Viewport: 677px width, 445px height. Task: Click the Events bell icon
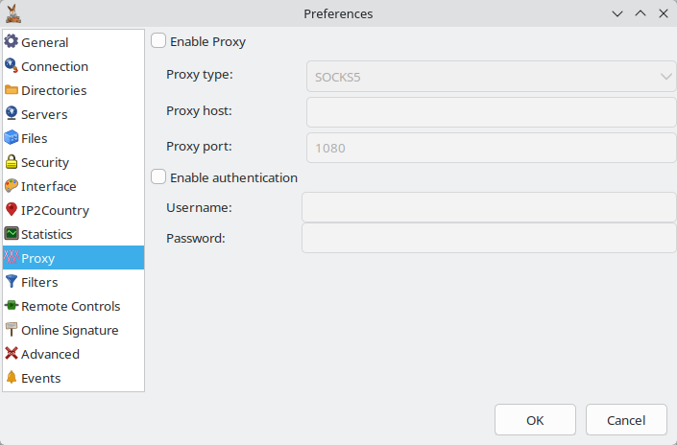[x=12, y=377]
